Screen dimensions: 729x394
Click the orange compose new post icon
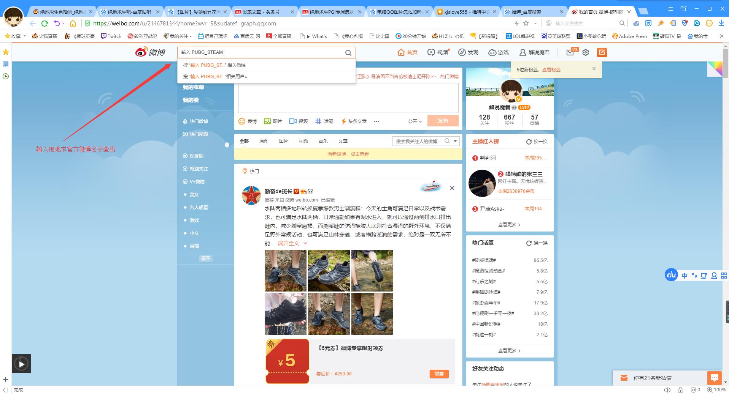point(602,52)
